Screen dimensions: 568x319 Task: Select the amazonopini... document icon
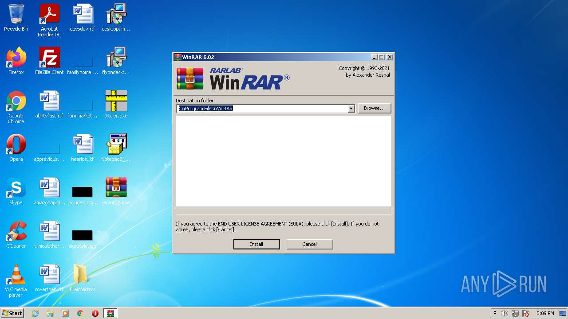pyautogui.click(x=49, y=191)
